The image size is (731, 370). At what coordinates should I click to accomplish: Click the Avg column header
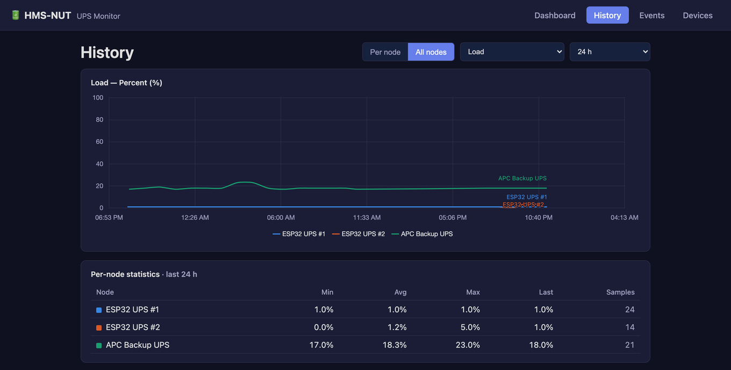coord(400,292)
